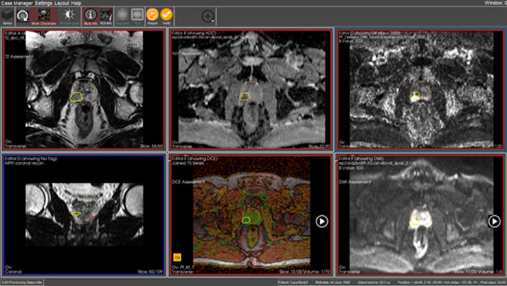Select yellow ROI in DWI b800 view
This screenshot has height=286, width=507.
[415, 221]
